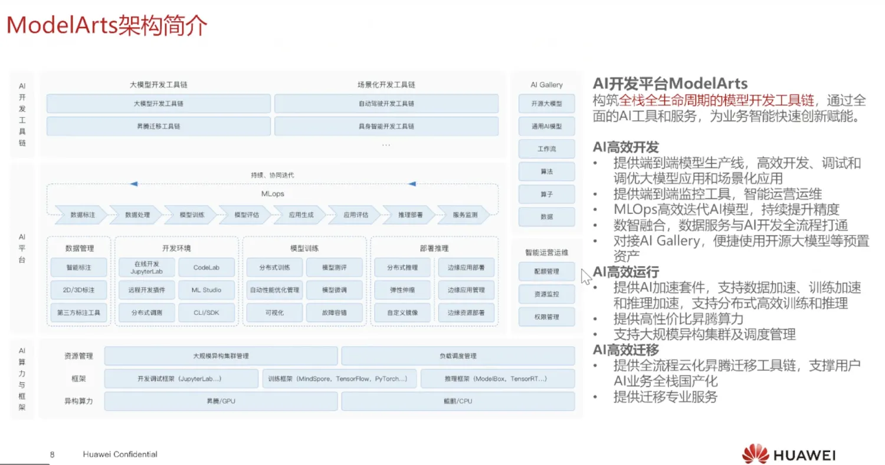Click the 智能标注 box
This screenshot has width=885, height=465.
tap(79, 268)
